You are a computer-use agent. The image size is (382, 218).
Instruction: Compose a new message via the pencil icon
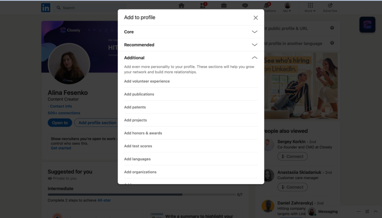pos(367,211)
